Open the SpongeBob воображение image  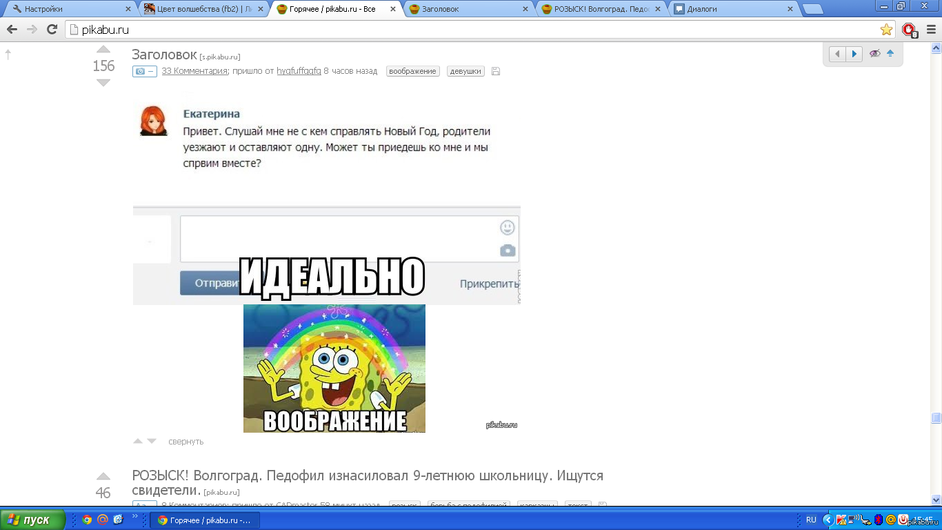[334, 368]
